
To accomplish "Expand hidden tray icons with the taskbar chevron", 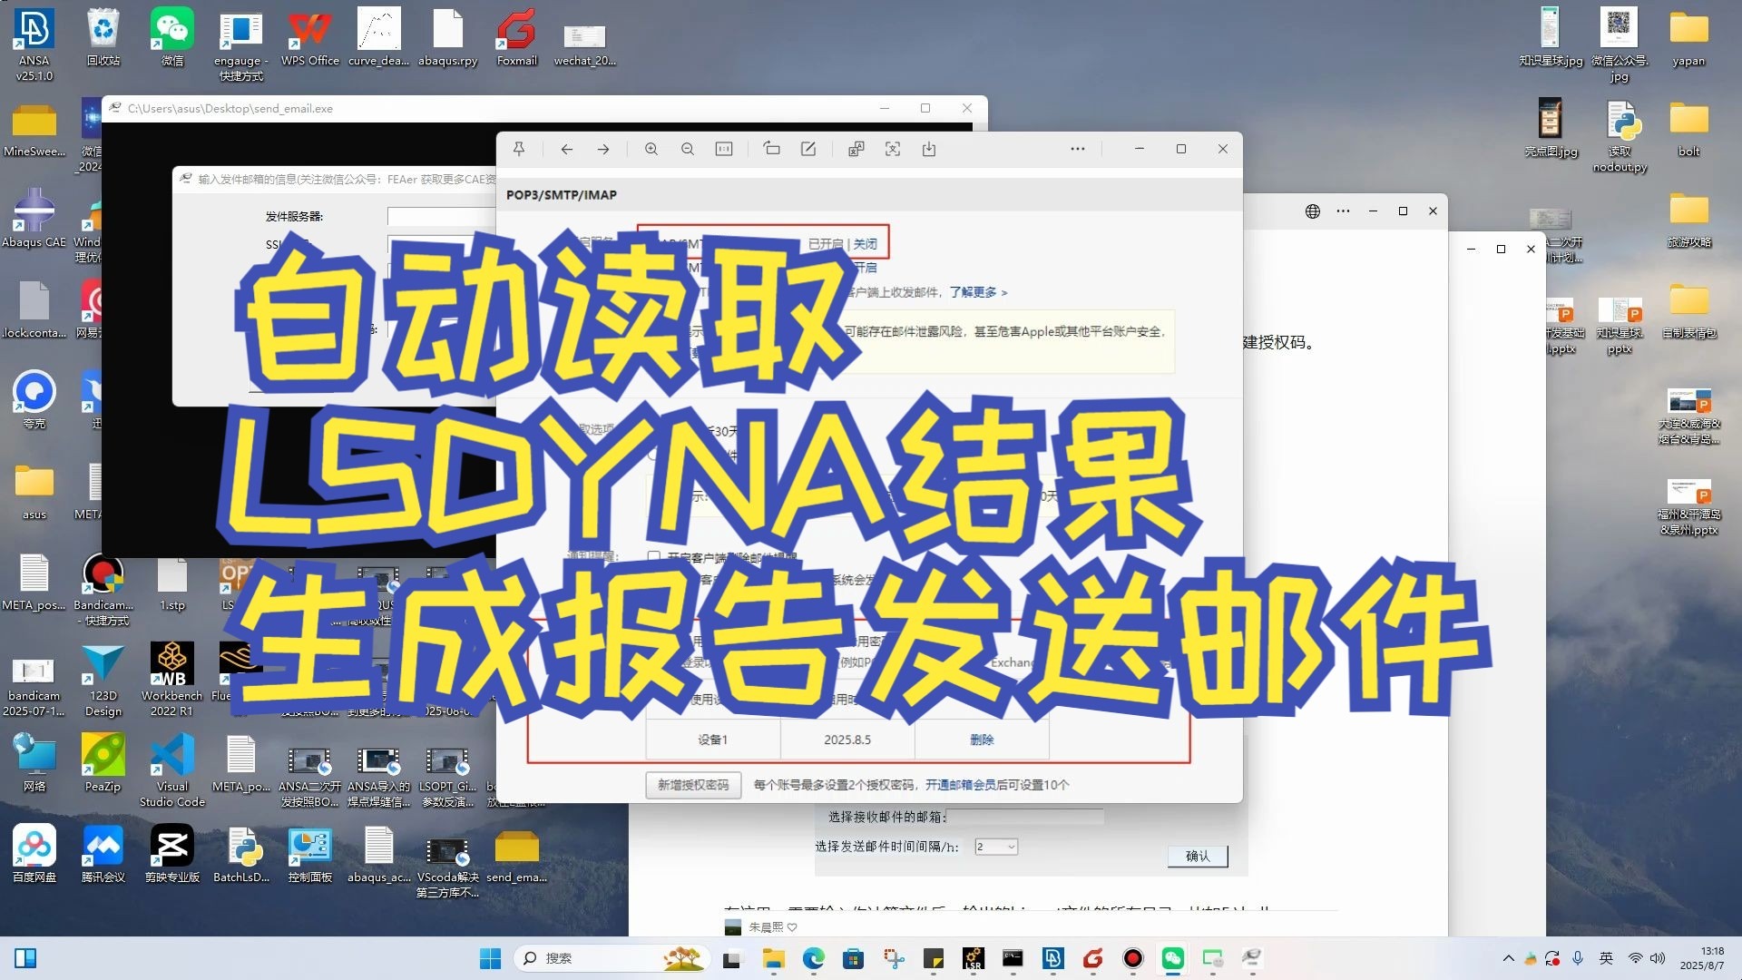I will pos(1509,958).
